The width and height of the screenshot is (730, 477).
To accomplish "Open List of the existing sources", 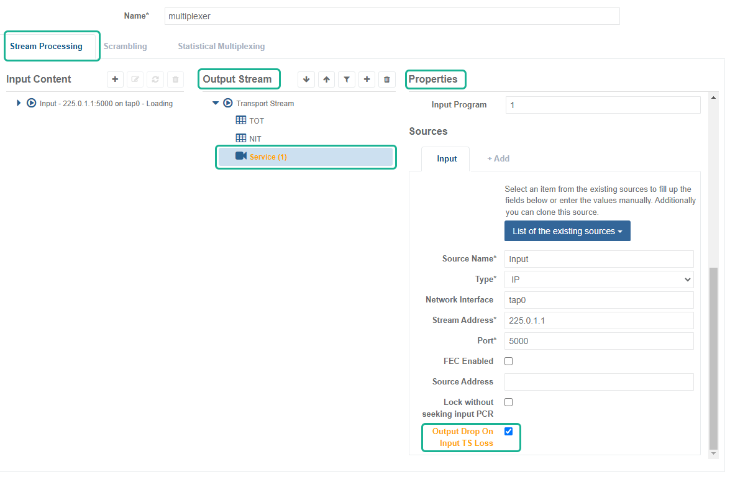I will coord(567,231).
